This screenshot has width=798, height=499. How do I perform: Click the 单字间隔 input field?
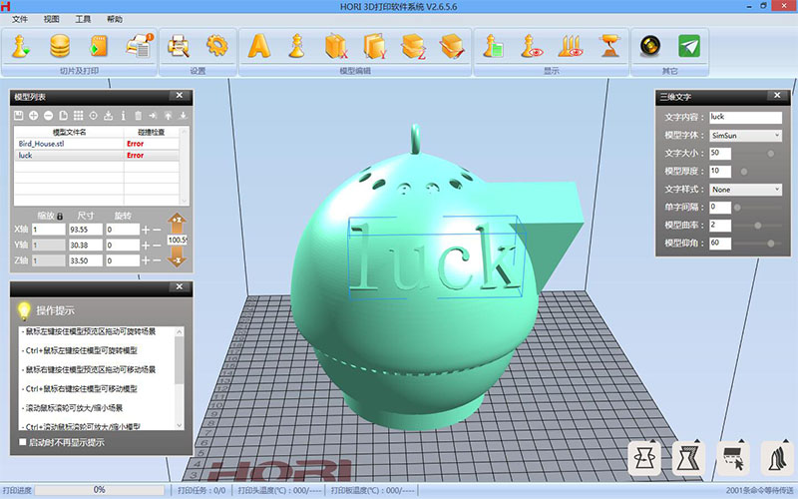(x=720, y=208)
